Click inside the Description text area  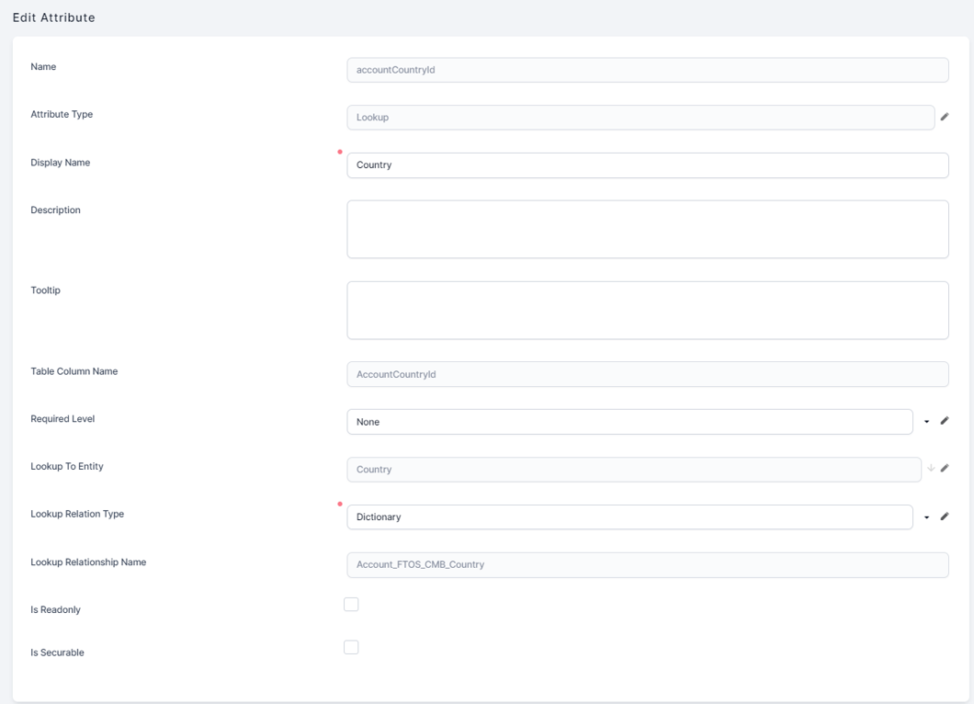pos(647,229)
